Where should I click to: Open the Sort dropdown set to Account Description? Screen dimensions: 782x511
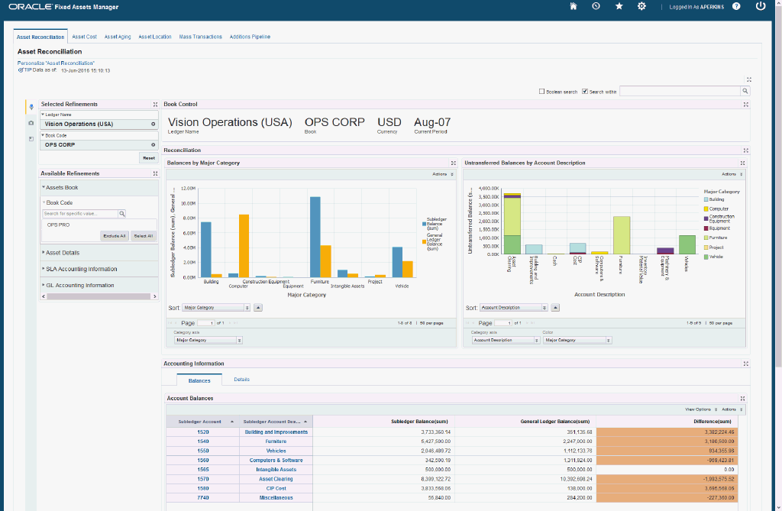pos(514,307)
